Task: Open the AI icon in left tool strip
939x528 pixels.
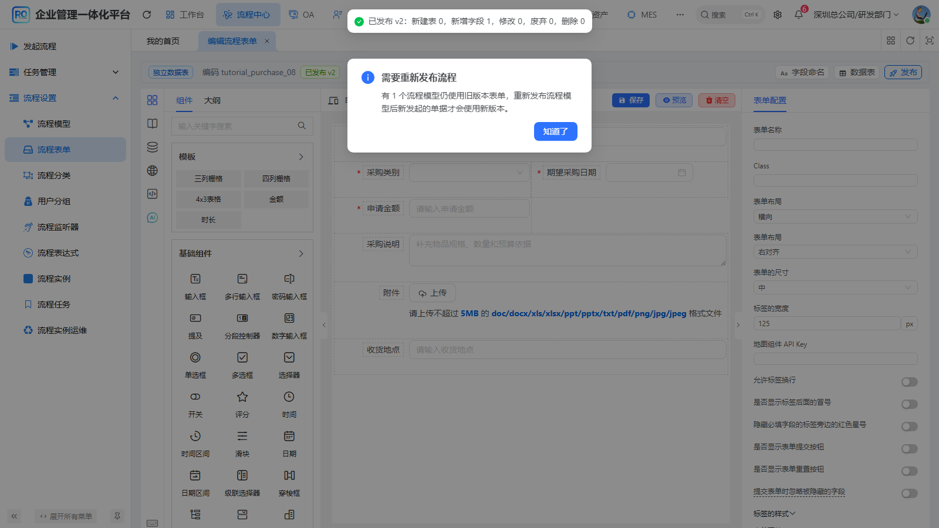Action: 153,218
